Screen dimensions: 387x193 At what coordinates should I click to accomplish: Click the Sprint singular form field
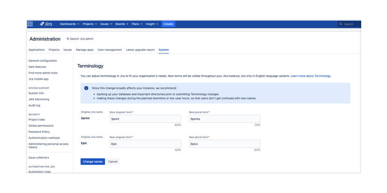(145, 119)
